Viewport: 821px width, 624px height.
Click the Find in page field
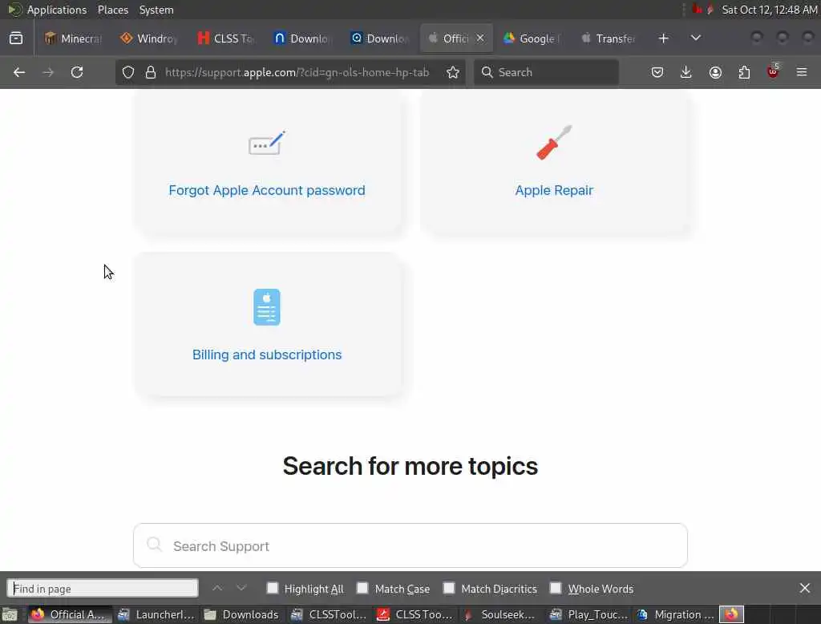[x=103, y=589]
